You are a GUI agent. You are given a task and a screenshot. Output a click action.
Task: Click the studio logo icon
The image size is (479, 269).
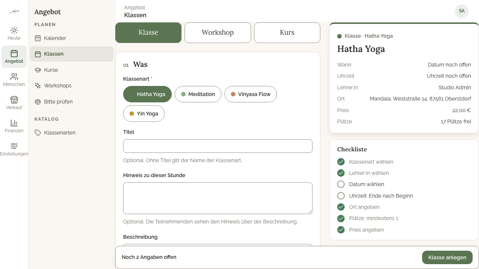pos(14,12)
